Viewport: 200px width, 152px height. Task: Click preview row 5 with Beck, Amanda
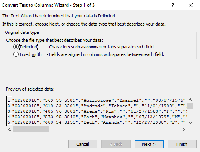(97, 122)
